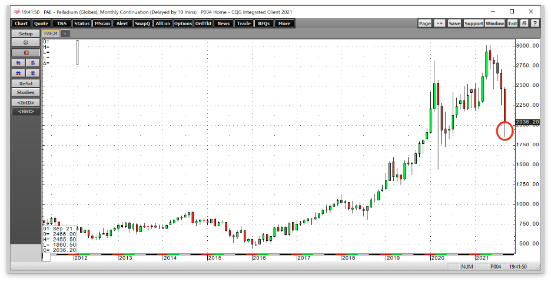Open the News window
This screenshot has width=551, height=282.
pos(224,23)
